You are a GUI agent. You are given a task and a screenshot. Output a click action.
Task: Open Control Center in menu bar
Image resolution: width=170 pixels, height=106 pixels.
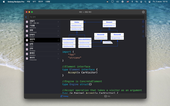(x=150, y=2)
